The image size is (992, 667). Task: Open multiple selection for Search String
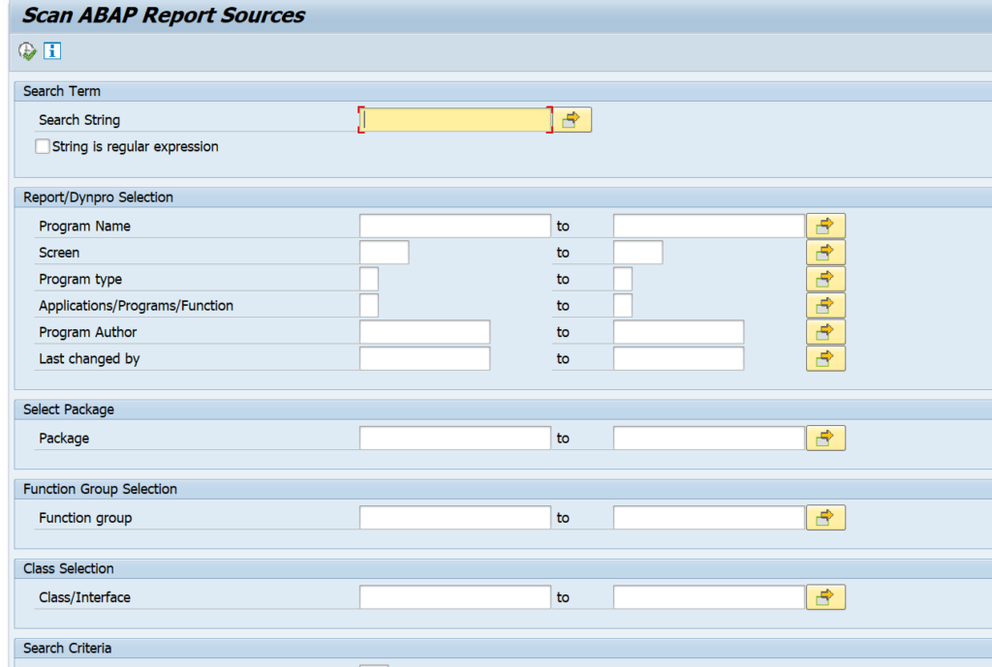click(572, 119)
